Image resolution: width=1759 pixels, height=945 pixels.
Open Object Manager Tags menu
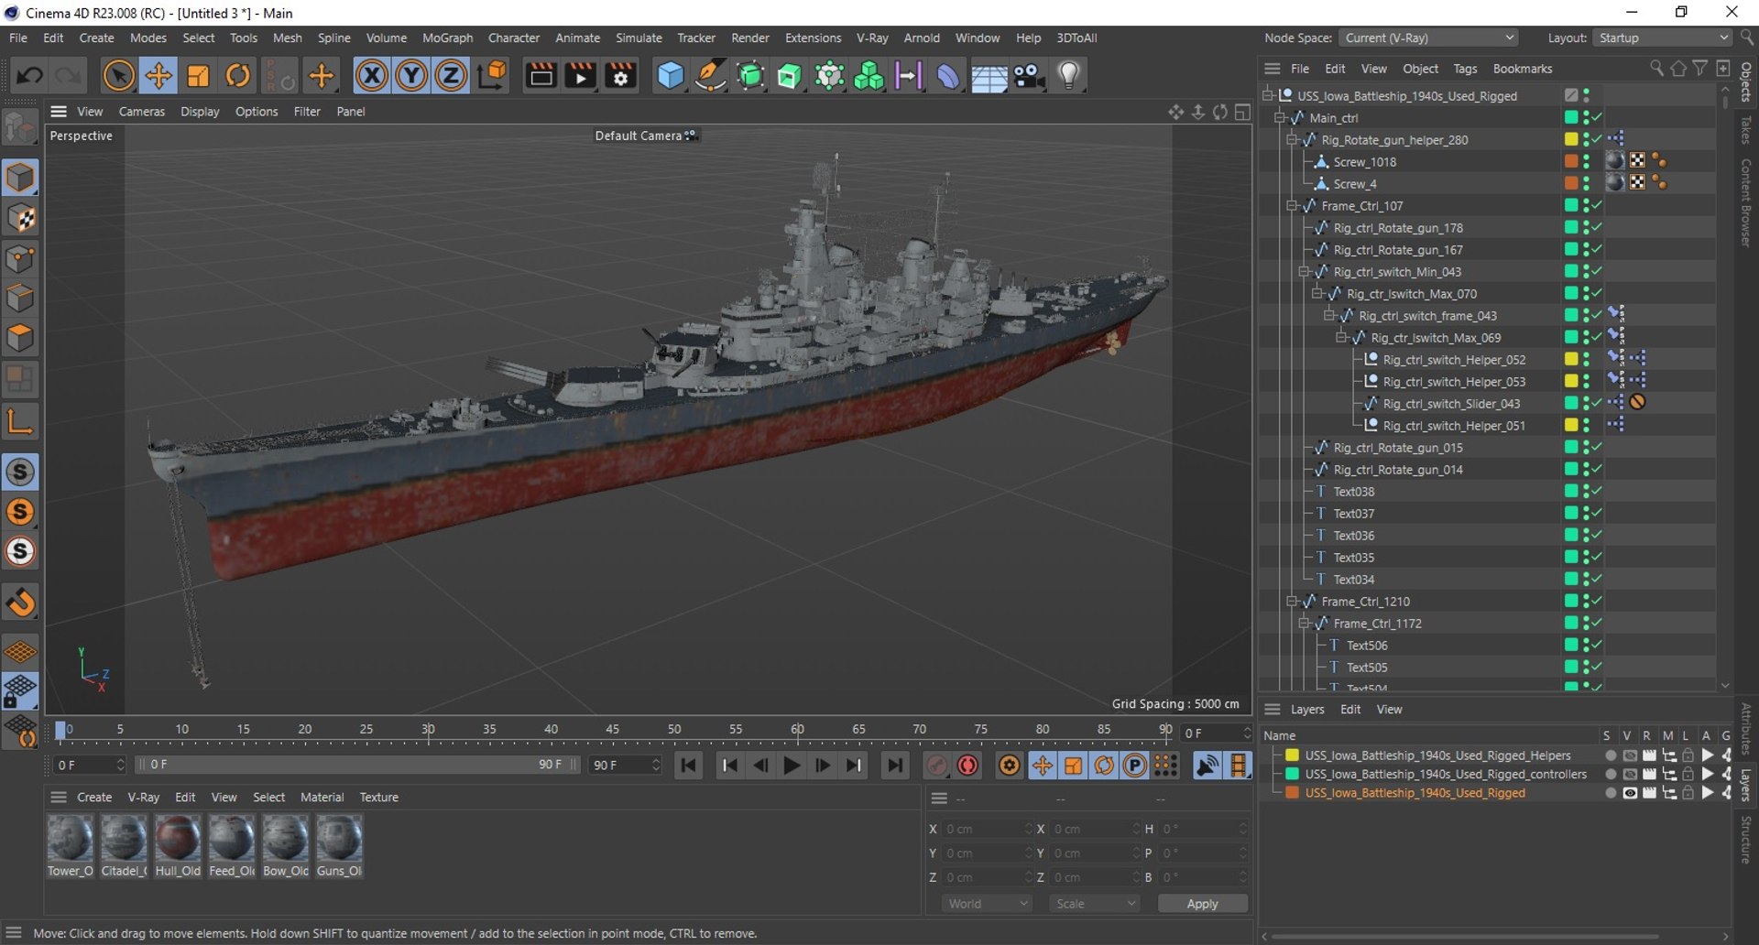point(1465,69)
